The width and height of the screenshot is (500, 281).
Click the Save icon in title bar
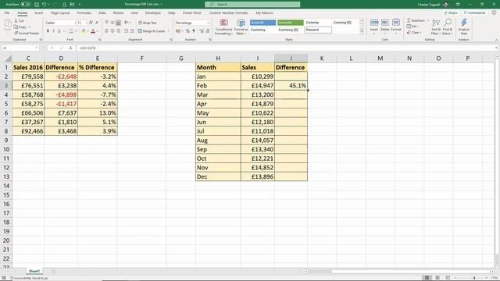coord(37,5)
